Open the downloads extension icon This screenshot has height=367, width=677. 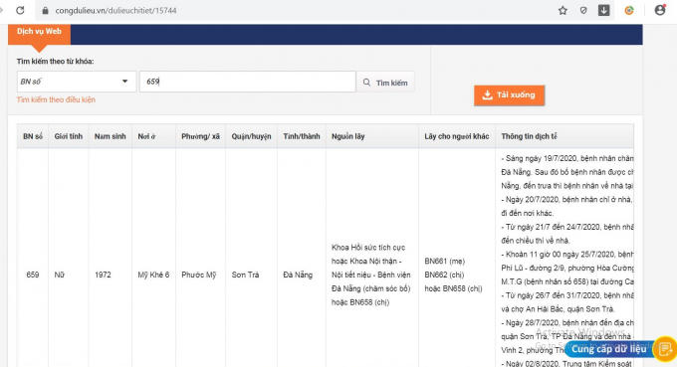pyautogui.click(x=603, y=10)
